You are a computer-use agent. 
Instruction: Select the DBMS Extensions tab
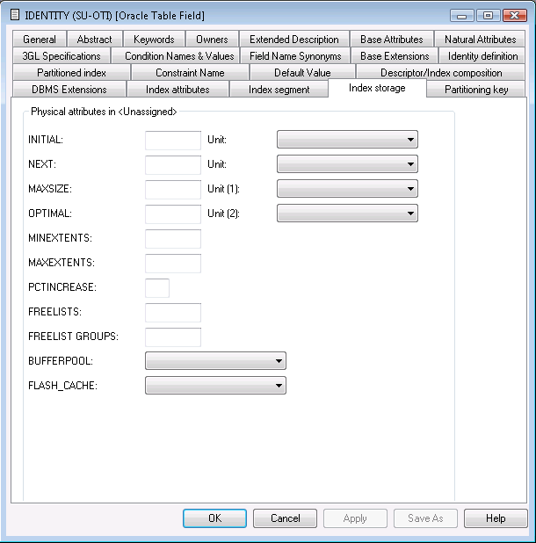69,90
